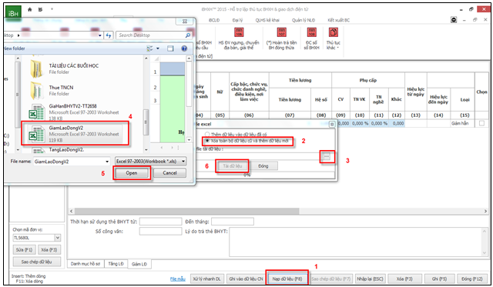This screenshot has height=287, width=493.
Task: Select GiamLaoDongV2 Excel file
Action: pyautogui.click(x=75, y=133)
